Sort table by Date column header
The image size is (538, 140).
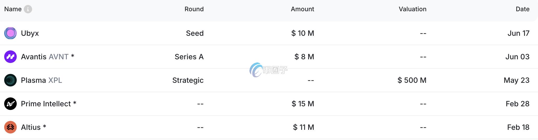click(x=522, y=9)
